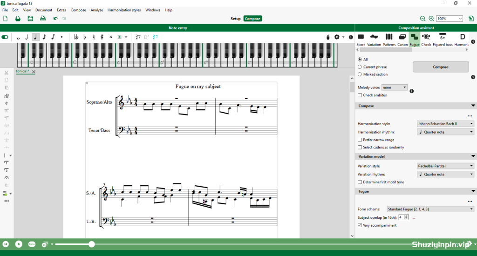Apply natural accidental
The image size is (477, 256).
click(93, 37)
